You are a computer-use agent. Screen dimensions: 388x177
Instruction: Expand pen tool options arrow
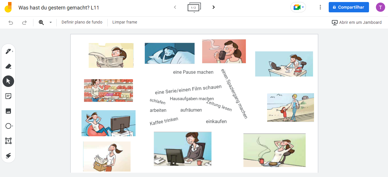[13, 51]
